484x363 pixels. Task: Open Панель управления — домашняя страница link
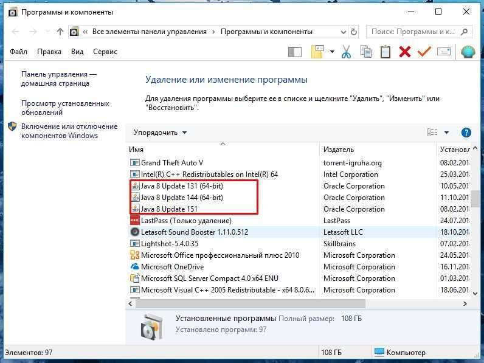[x=58, y=78]
